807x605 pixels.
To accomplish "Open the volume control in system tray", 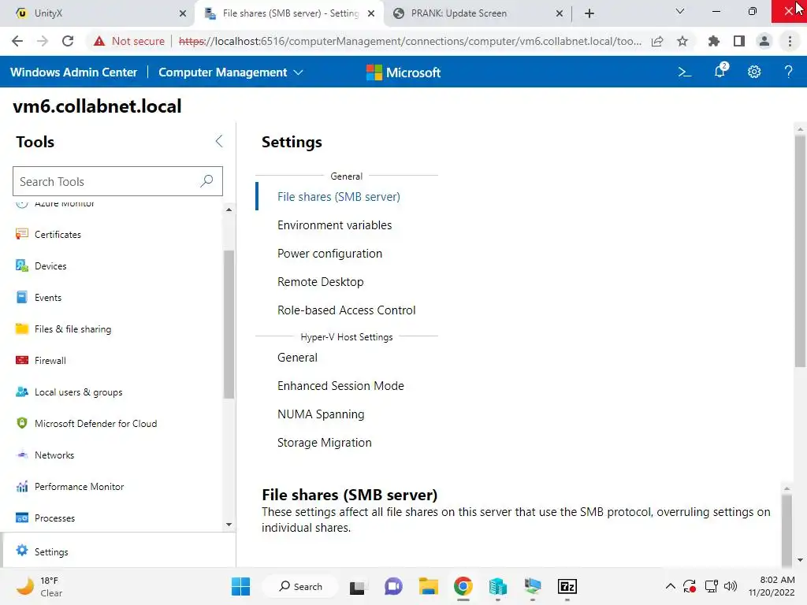I will (x=731, y=586).
